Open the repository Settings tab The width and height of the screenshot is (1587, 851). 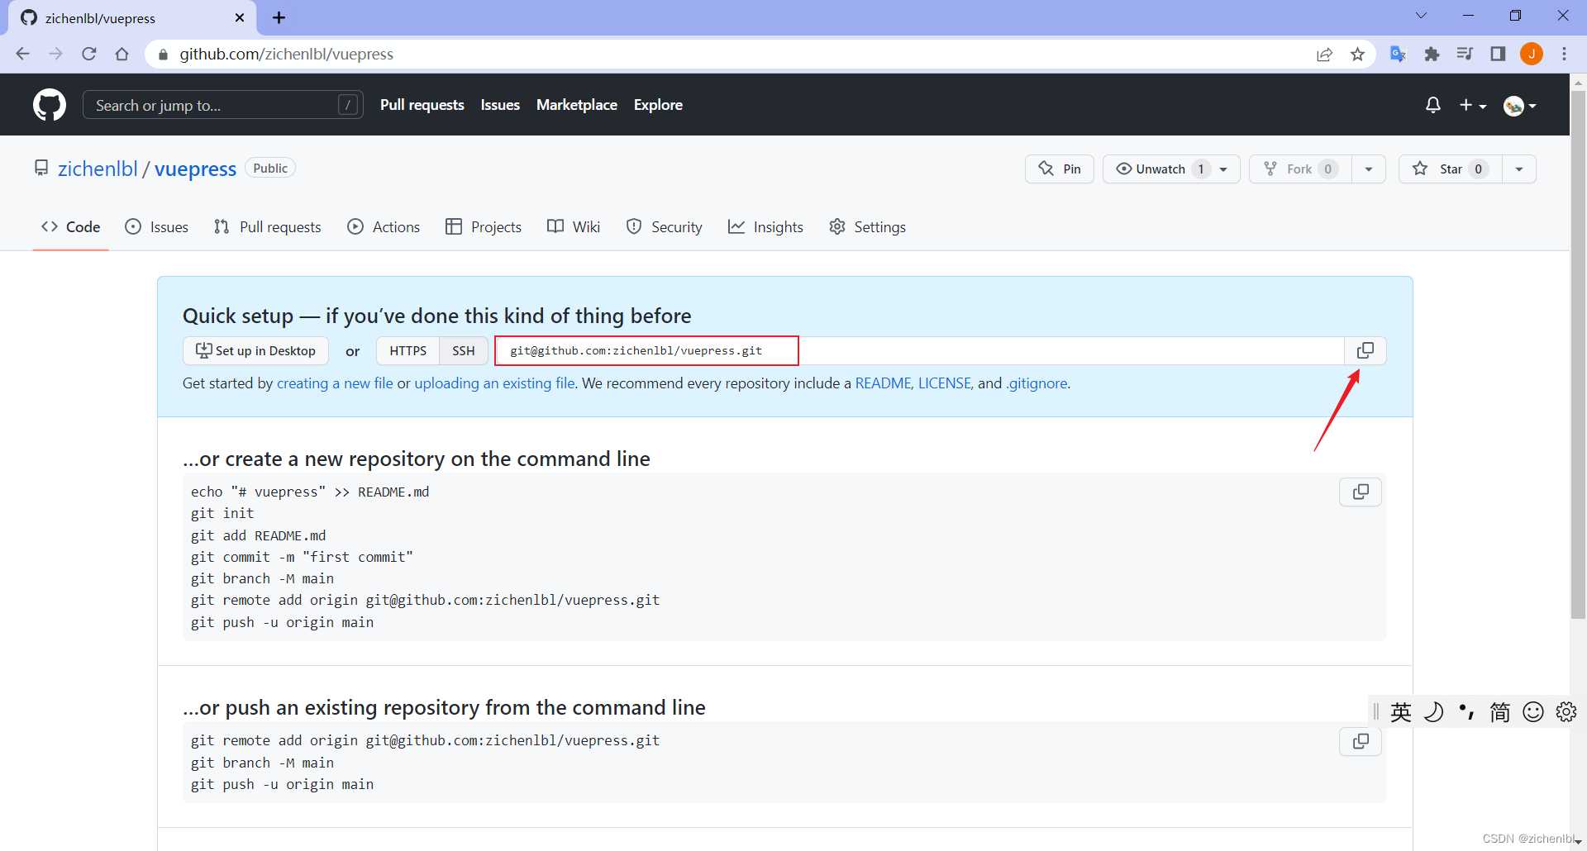(868, 226)
